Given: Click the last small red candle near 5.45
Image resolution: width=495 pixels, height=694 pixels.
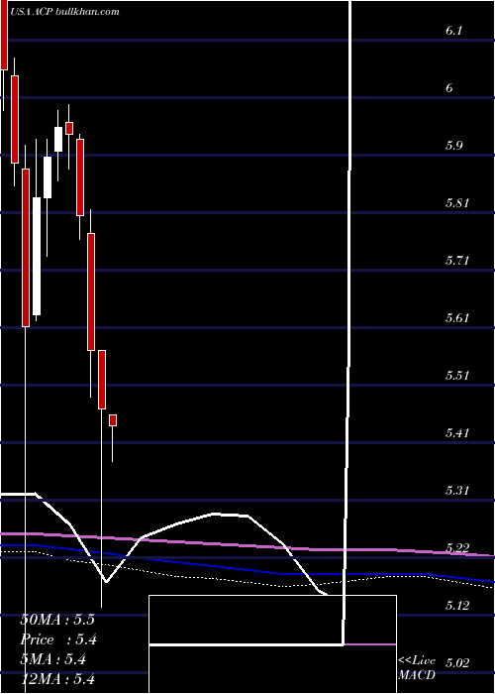Looking at the screenshot, I should pyautogui.click(x=113, y=420).
